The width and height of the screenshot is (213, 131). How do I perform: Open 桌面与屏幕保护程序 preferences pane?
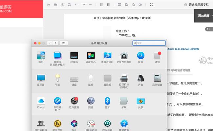coord(57,59)
